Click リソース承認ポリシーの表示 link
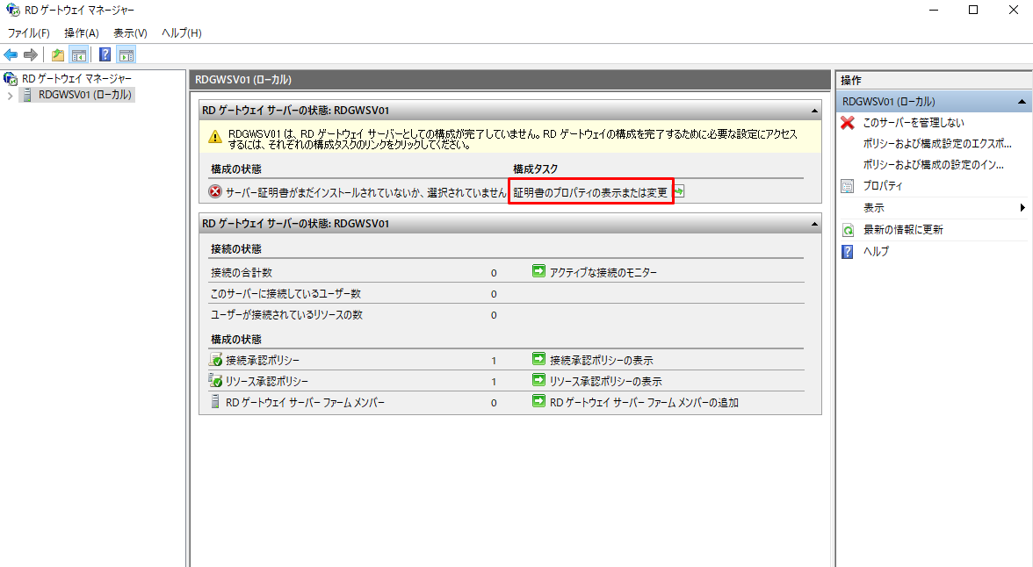Image resolution: width=1033 pixels, height=567 pixels. pos(605,381)
